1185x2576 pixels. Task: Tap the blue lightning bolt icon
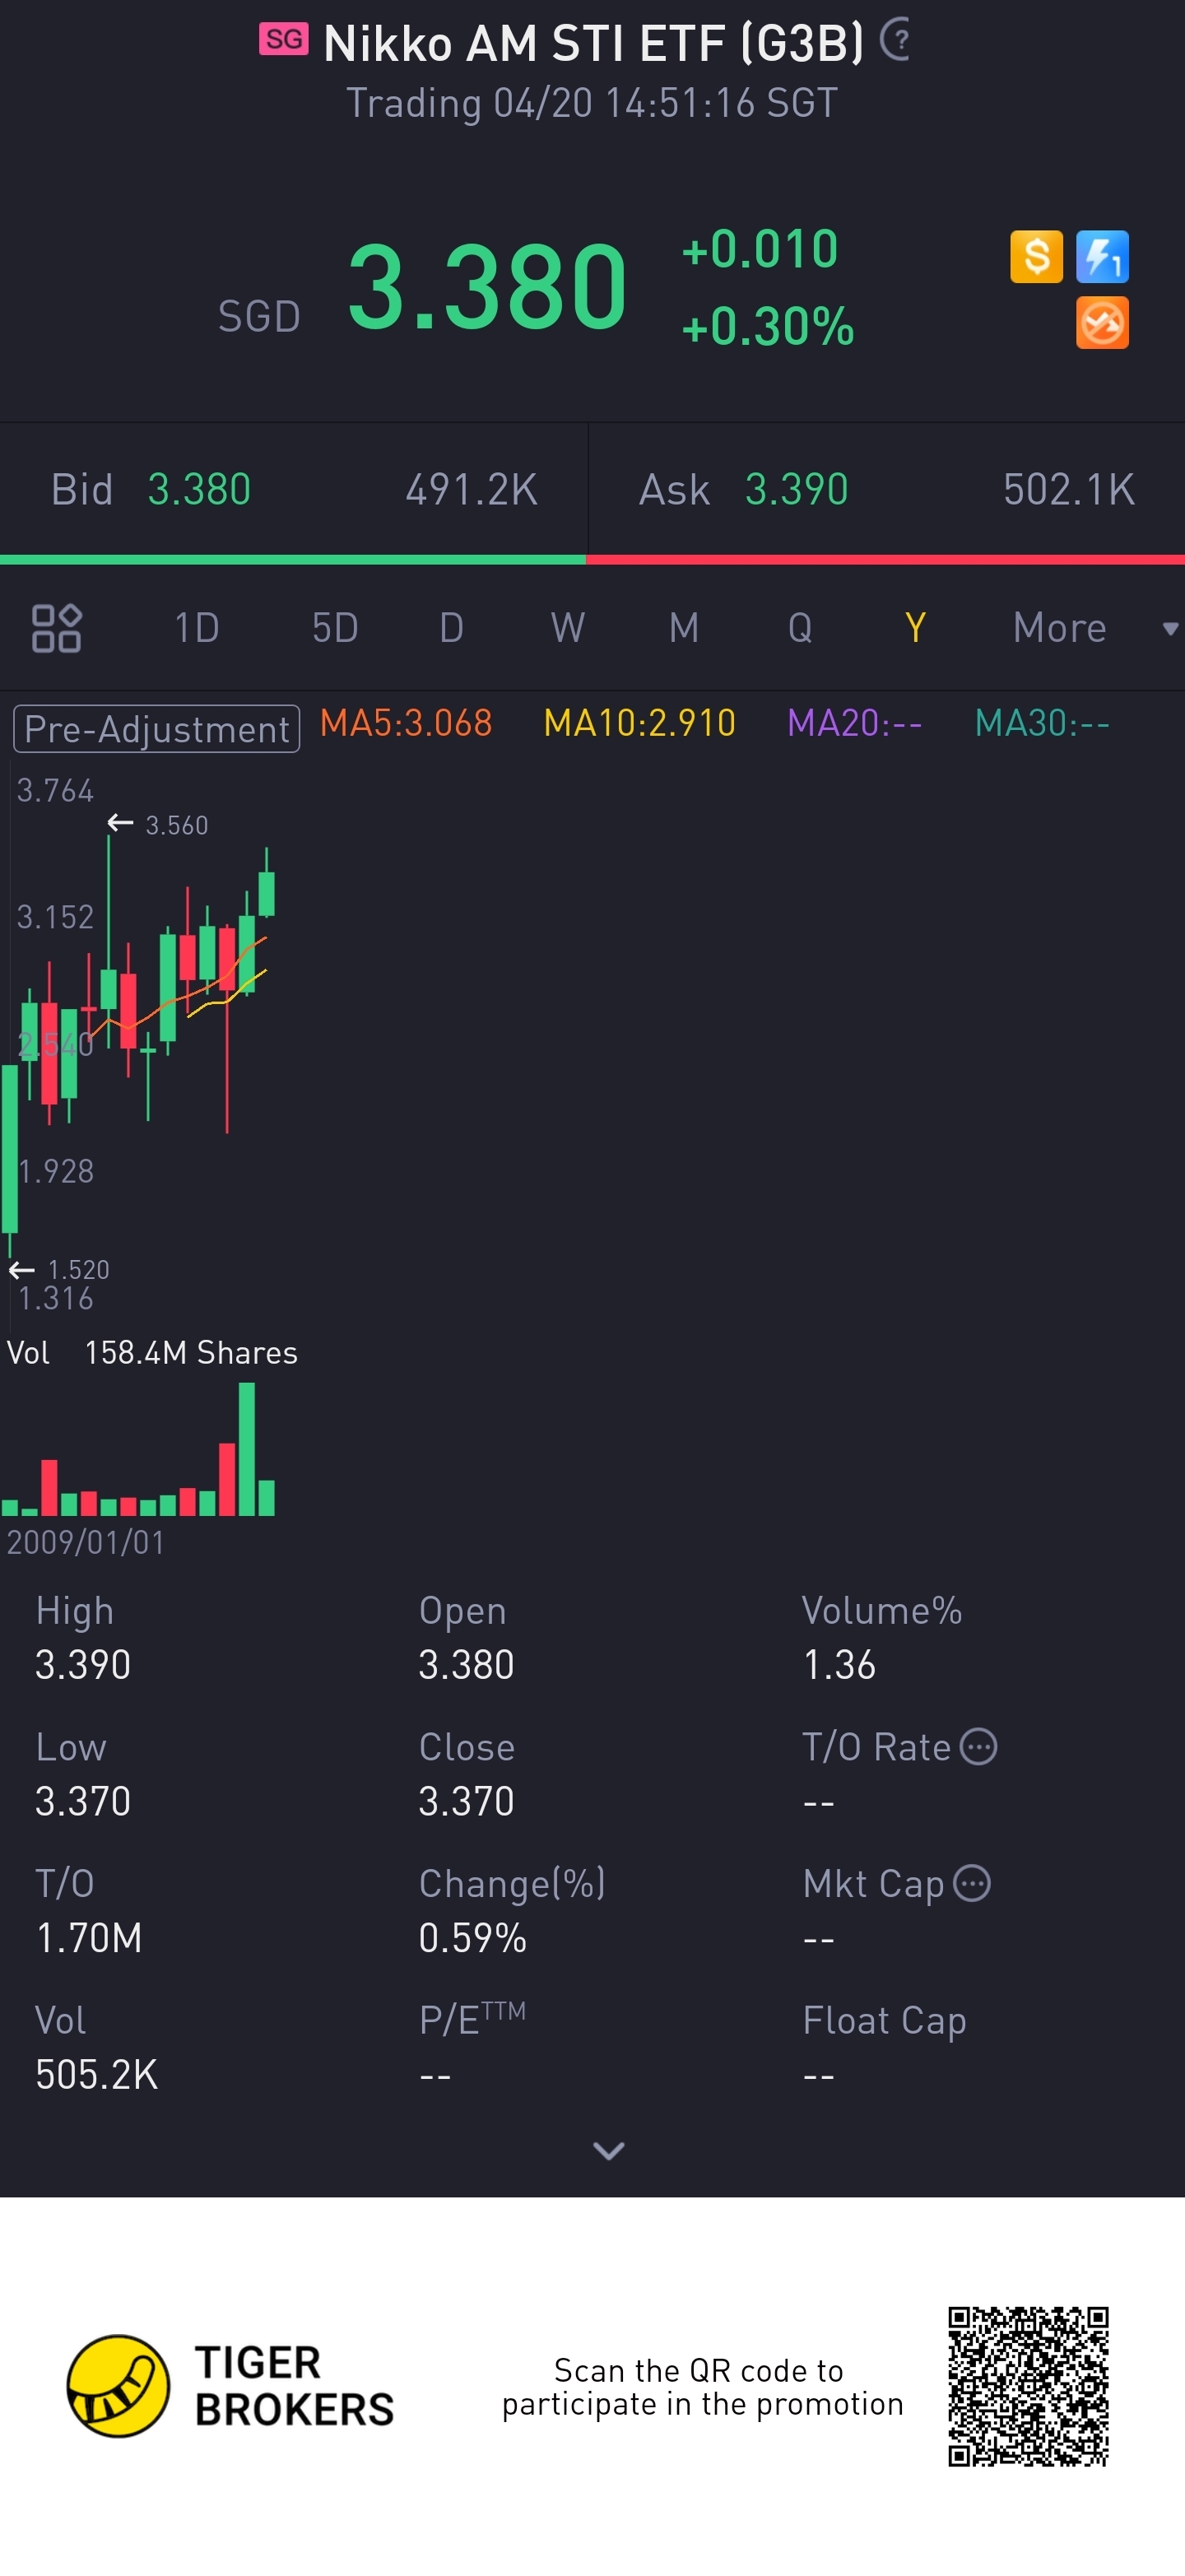tap(1102, 257)
